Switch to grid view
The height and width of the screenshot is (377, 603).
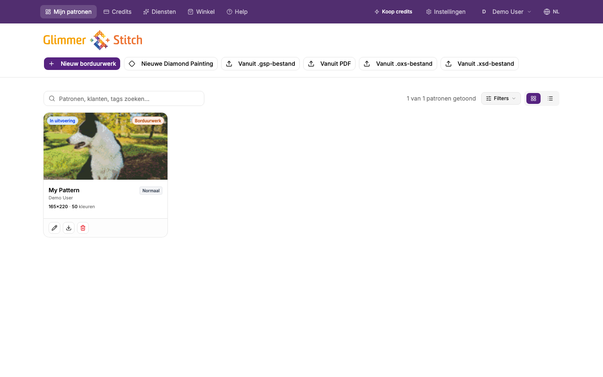pyautogui.click(x=533, y=98)
